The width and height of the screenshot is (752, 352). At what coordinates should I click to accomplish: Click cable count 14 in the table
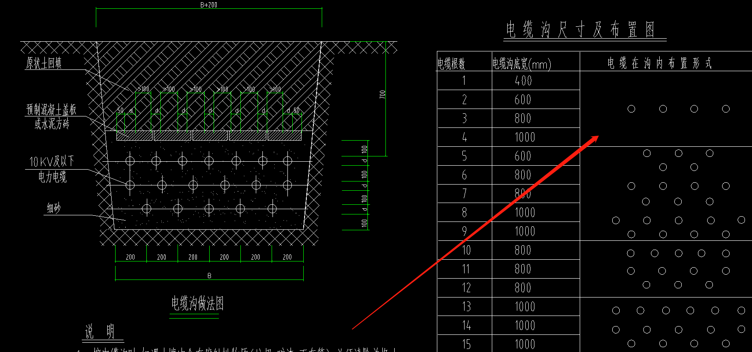tap(466, 325)
